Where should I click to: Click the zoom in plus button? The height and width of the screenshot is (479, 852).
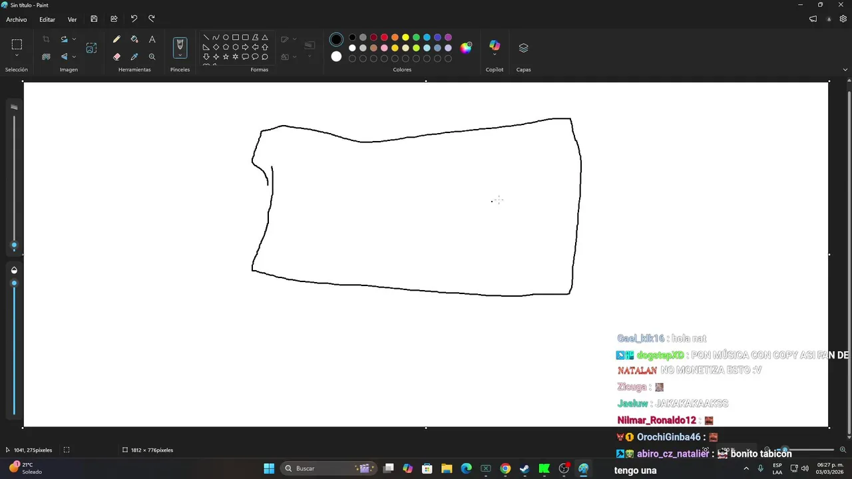click(x=843, y=450)
